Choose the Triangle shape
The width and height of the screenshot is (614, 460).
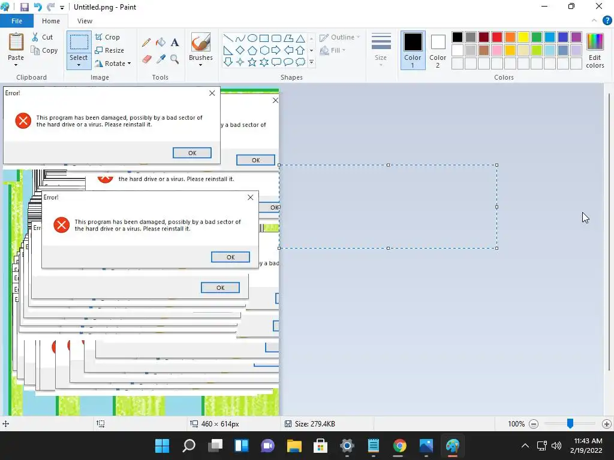[300, 38]
